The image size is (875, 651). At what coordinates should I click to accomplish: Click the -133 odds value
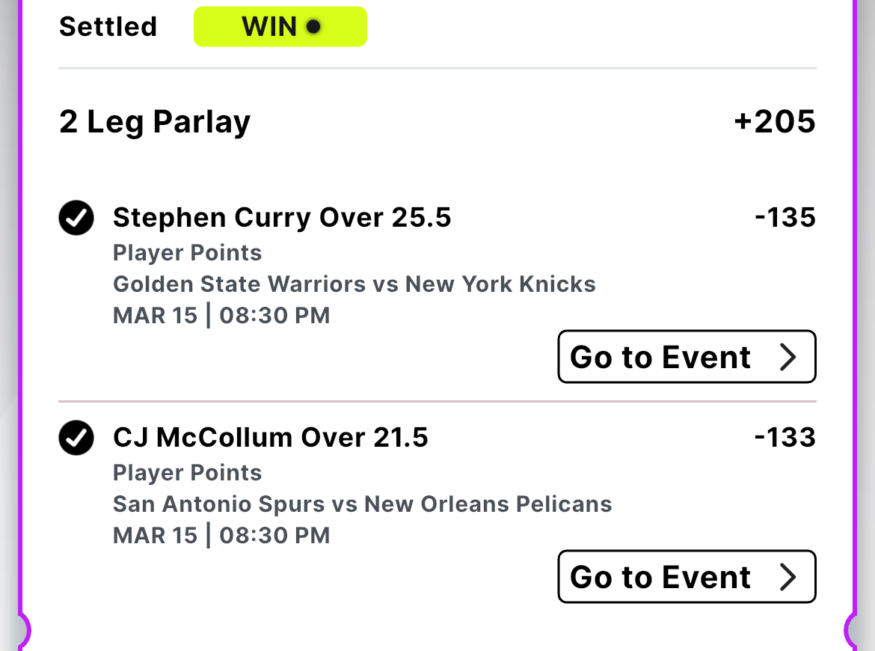pos(785,437)
